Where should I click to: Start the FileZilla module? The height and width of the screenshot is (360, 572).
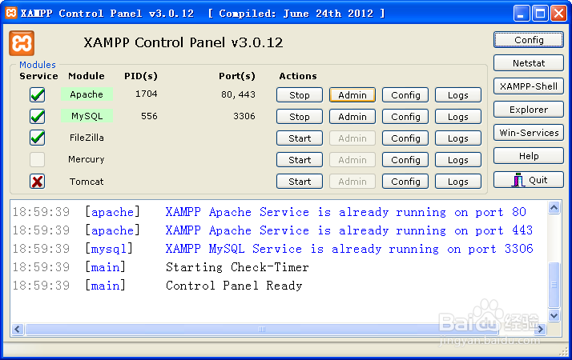[300, 138]
